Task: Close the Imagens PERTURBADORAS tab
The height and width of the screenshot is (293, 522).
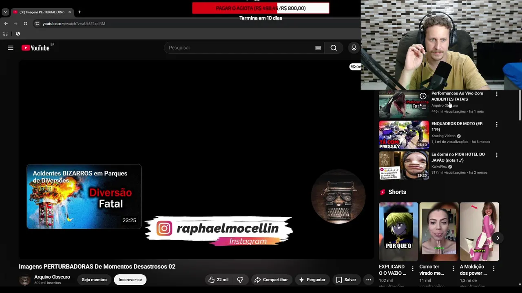Action: [x=69, y=12]
